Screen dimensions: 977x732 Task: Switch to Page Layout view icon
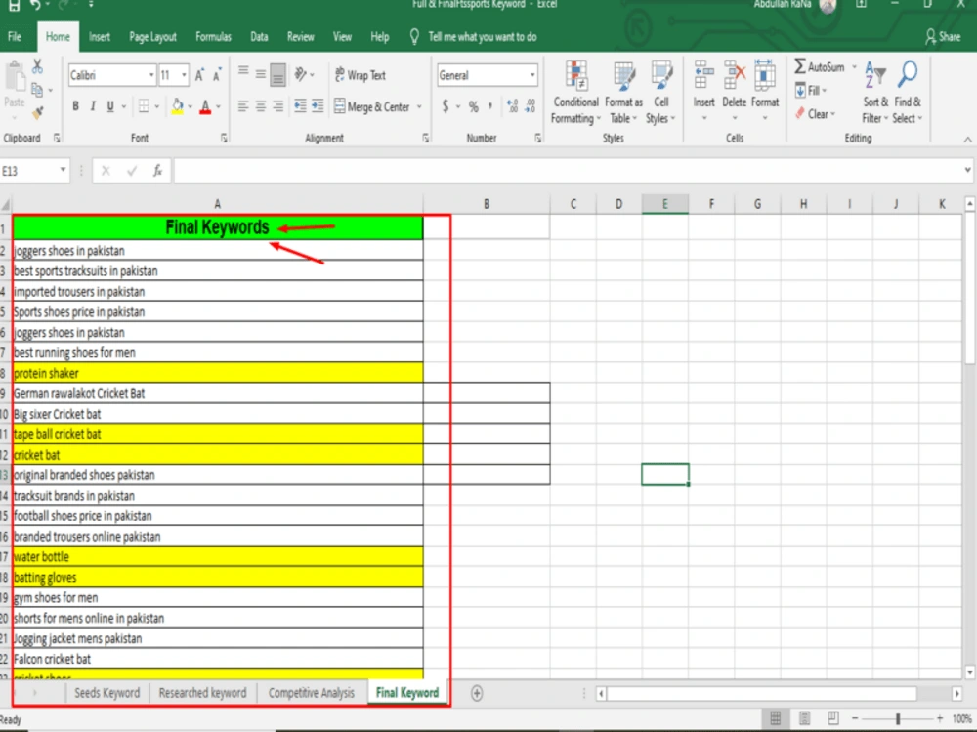pyautogui.click(x=804, y=718)
